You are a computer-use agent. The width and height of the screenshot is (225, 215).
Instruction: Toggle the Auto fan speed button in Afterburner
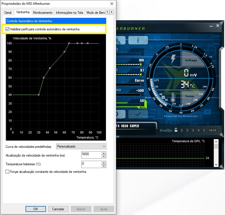click(x=142, y=107)
